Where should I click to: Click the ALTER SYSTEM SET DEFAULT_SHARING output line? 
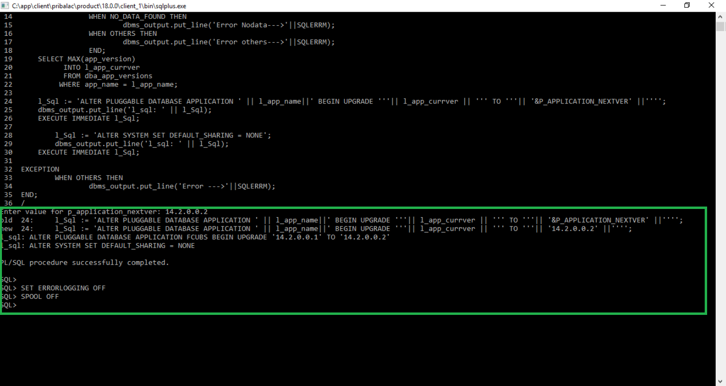pos(97,245)
